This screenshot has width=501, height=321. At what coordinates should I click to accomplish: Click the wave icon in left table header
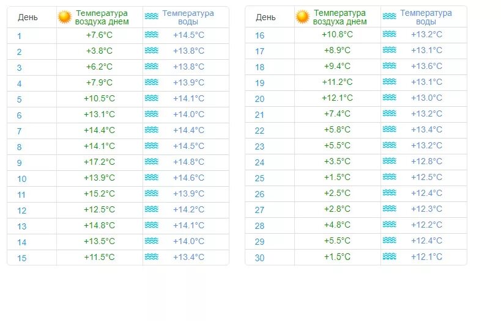point(152,16)
